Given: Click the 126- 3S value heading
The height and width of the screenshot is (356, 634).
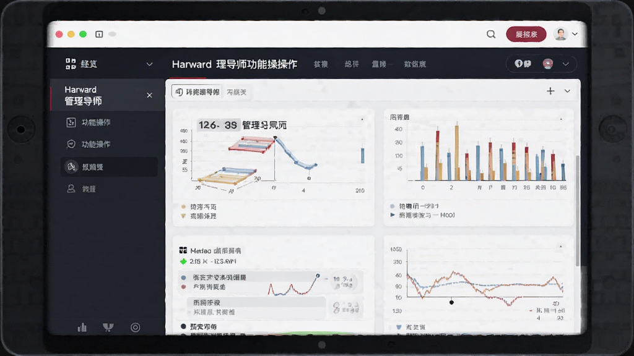Looking at the screenshot, I should coord(217,125).
